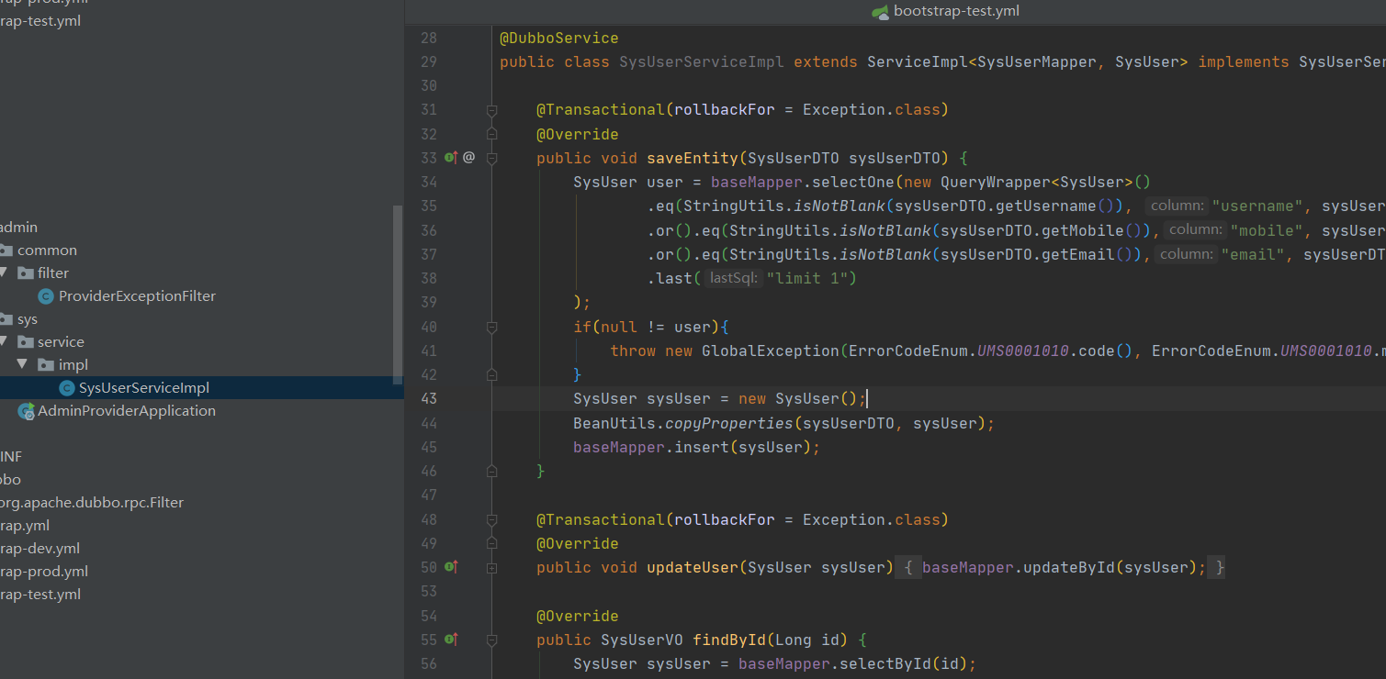1386x679 pixels.
Task: Select org.apache.dubbo.rpc.Filter file in tree
Action: [x=91, y=503]
